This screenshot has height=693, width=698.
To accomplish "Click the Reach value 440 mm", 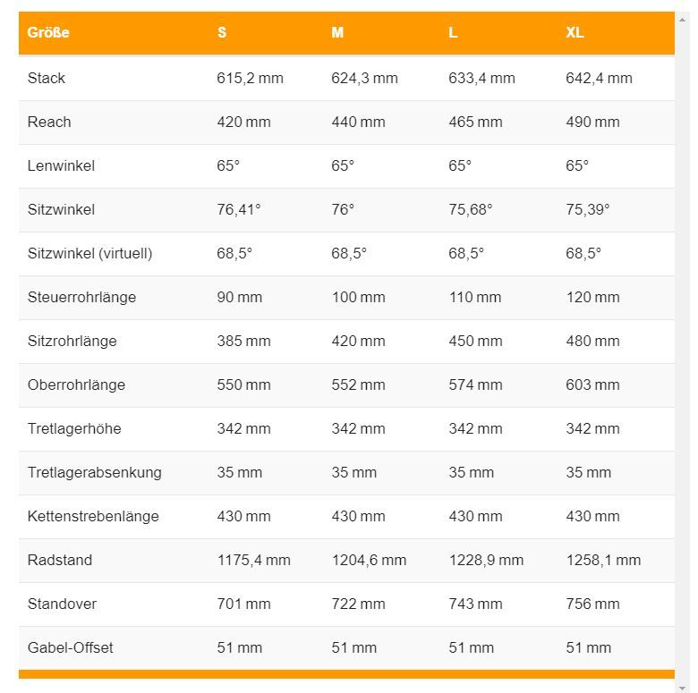I will coord(358,122).
